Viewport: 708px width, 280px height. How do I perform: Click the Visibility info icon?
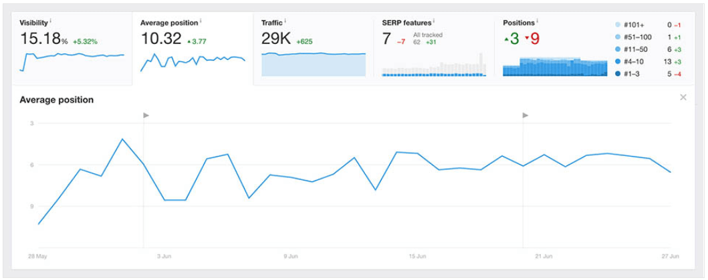pos(51,21)
